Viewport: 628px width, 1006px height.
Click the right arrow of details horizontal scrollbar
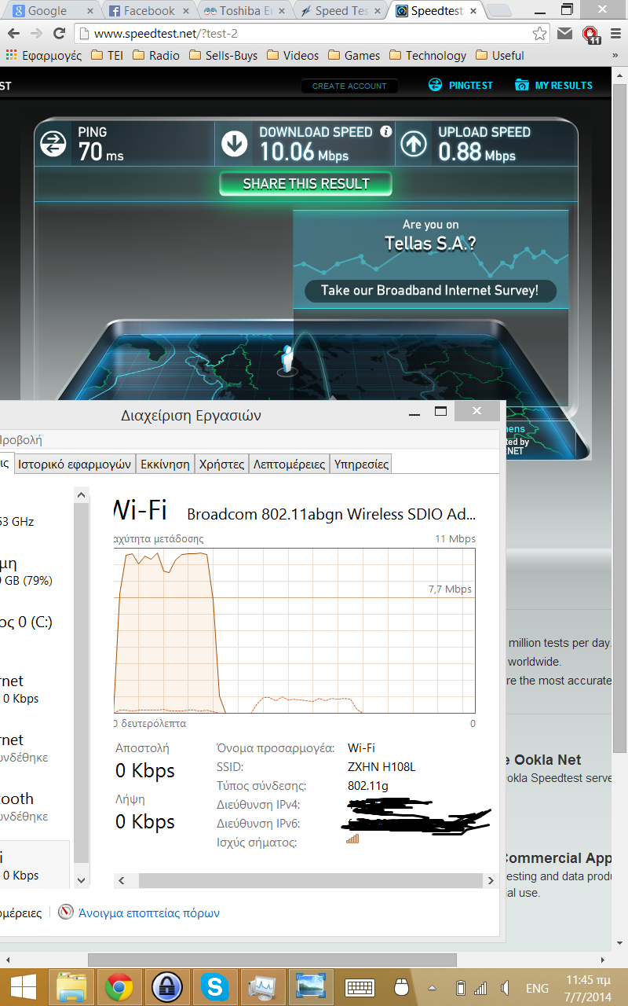(x=491, y=881)
